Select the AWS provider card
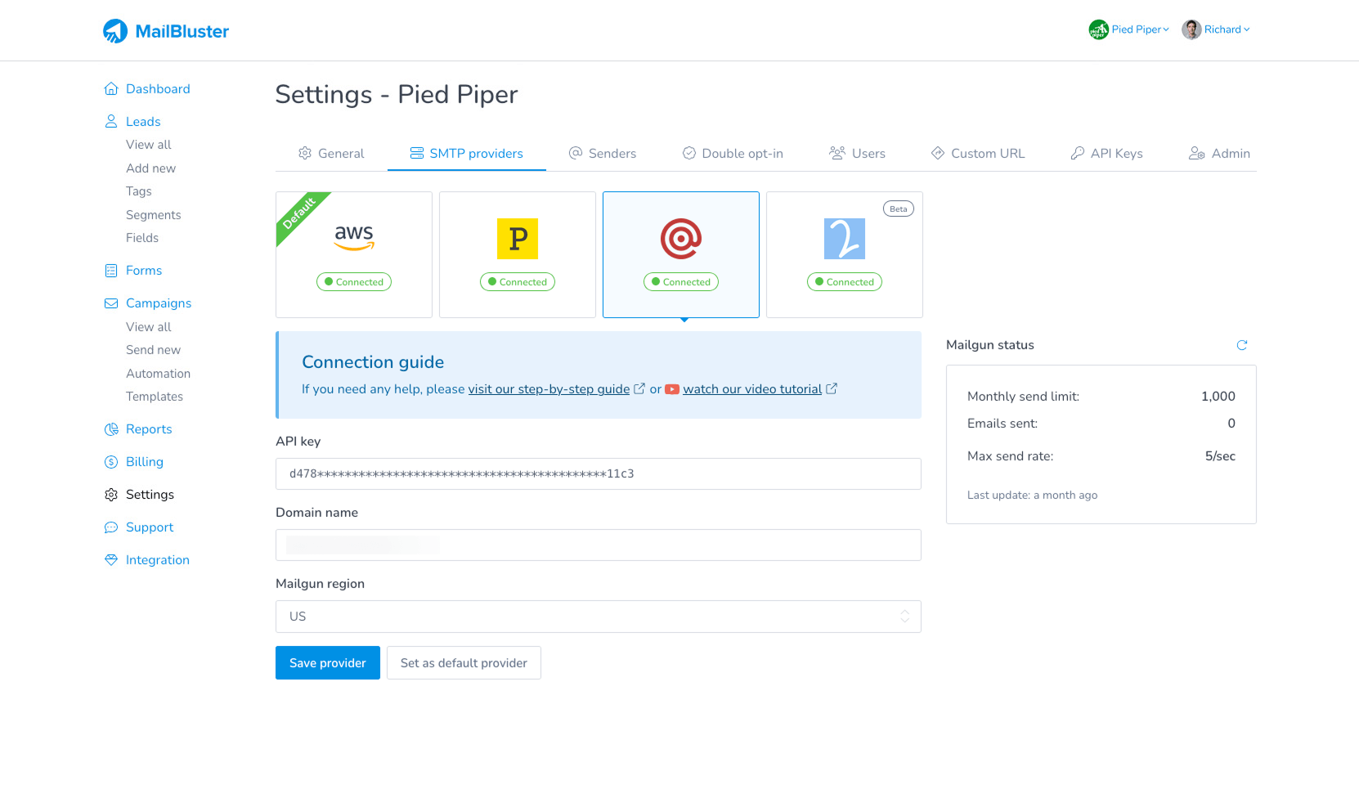The width and height of the screenshot is (1359, 794). (354, 254)
